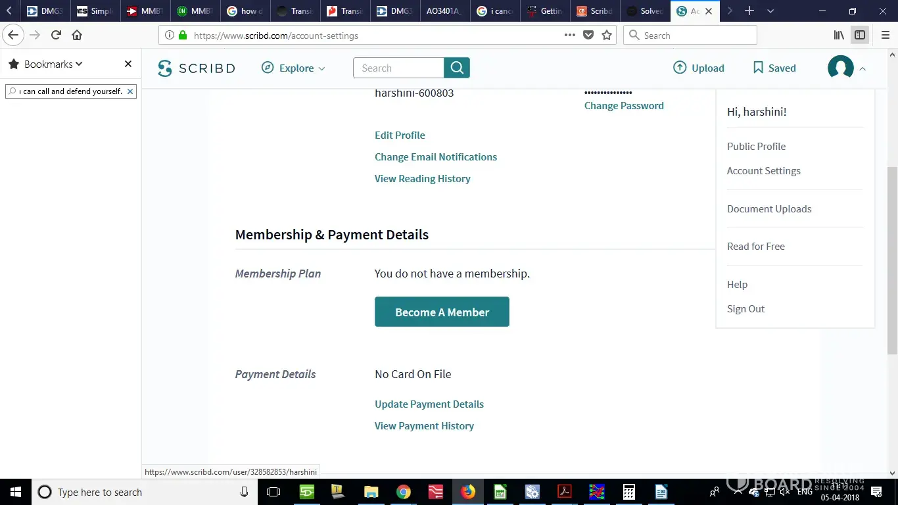Click the Upload button in Scribd header
Image resolution: width=898 pixels, height=505 pixels.
point(698,68)
